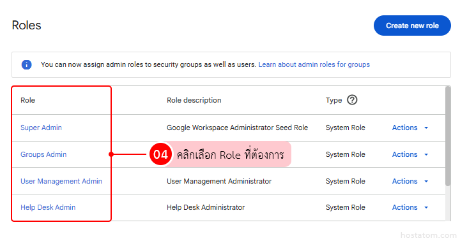Expand Actions dropdown for Help Desk Admin row
This screenshot has height=241, width=460.
tap(410, 207)
